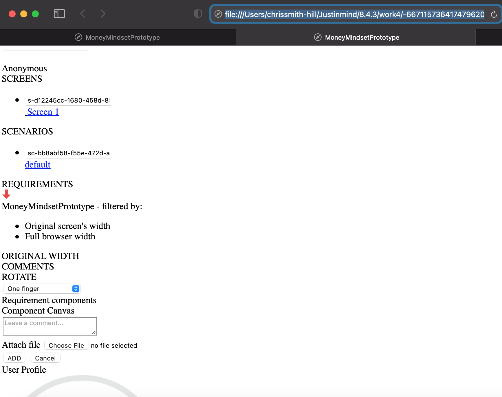Click the yellow minimize window button

(24, 14)
